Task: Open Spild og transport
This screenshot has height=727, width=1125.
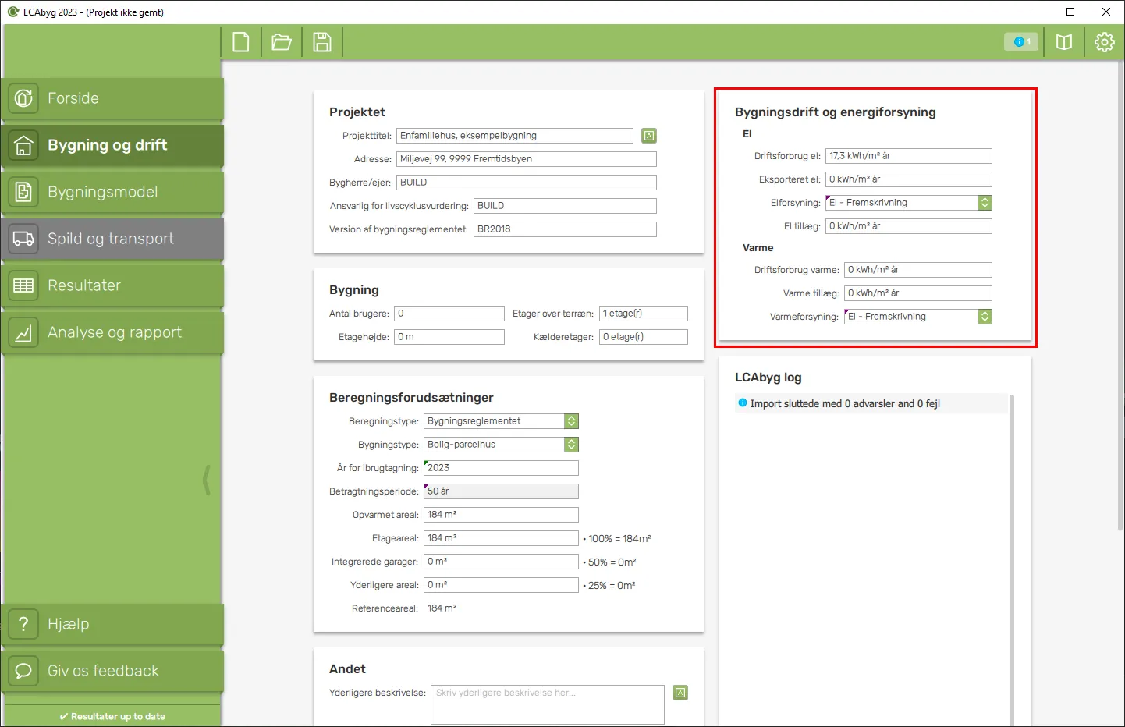Action: [x=112, y=239]
